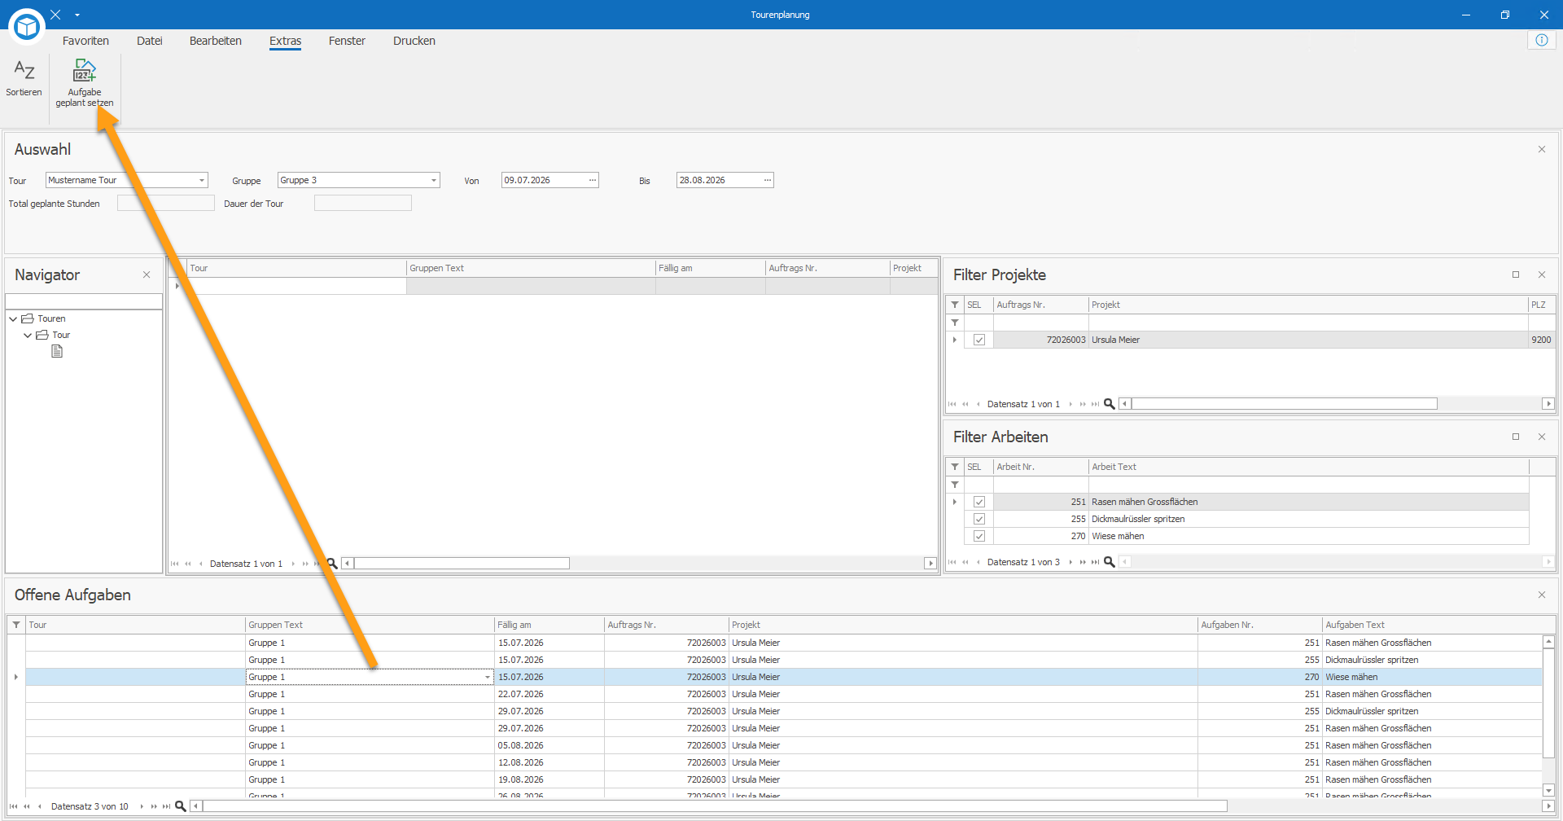Open the Bearbeiten menu

click(216, 41)
